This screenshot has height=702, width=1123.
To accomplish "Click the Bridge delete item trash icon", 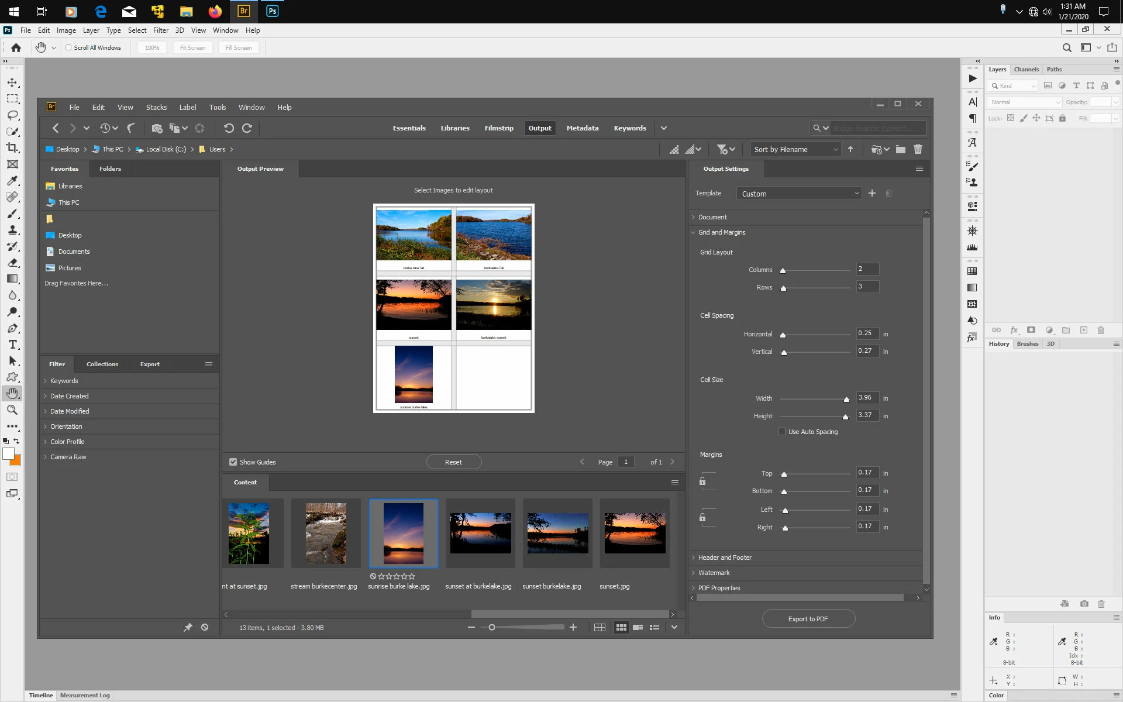I will tap(918, 149).
